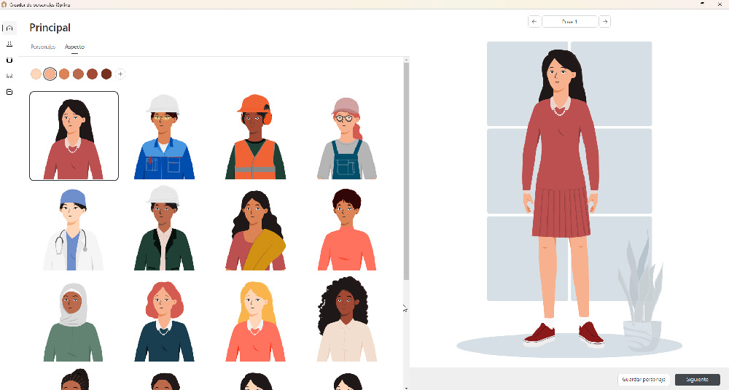Select the woman in the yellow sari
Image resolution: width=729 pixels, height=390 pixels.
pos(255,230)
